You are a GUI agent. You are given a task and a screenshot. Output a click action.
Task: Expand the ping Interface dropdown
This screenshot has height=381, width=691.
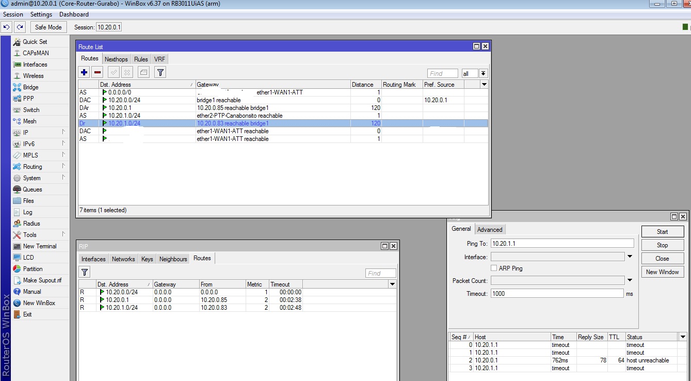[x=630, y=257]
